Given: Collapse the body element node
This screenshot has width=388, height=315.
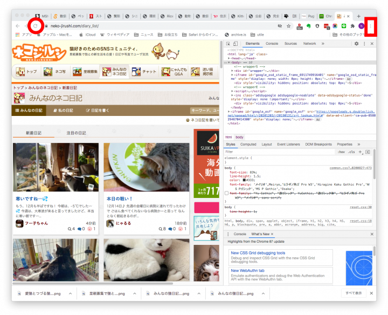Looking at the screenshot, I should pos(229,63).
